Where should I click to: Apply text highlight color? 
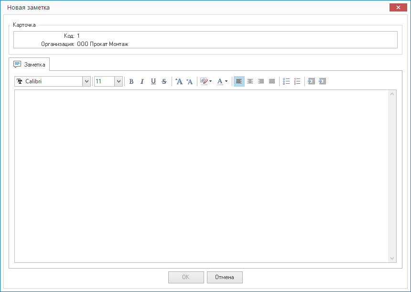204,81
